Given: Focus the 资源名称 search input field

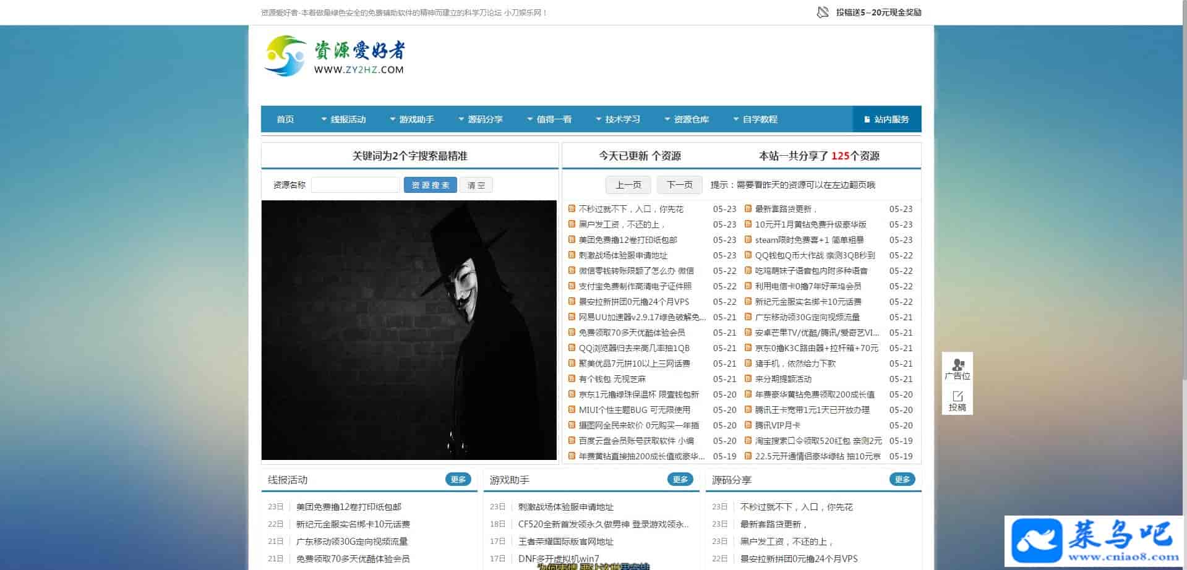Looking at the screenshot, I should click(x=355, y=185).
